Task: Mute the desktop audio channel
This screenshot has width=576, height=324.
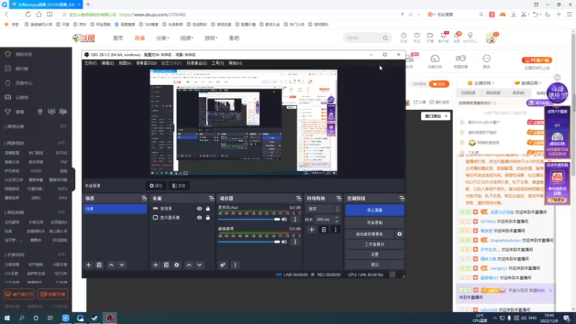Action: tap(284, 242)
